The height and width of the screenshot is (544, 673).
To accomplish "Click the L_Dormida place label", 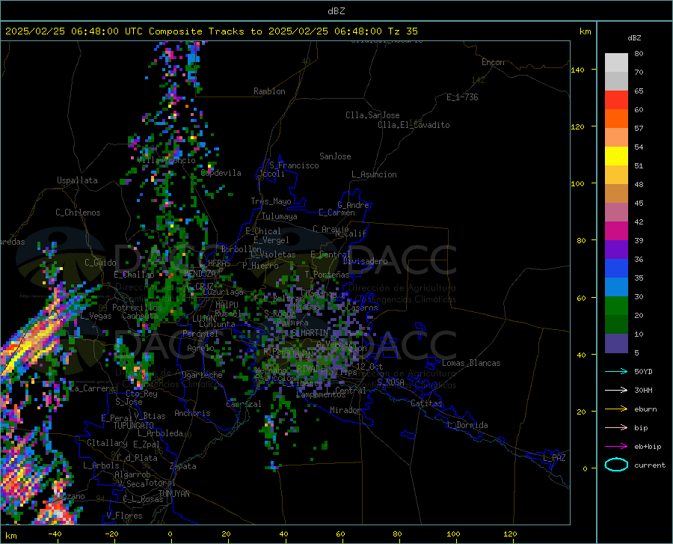I will point(467,425).
